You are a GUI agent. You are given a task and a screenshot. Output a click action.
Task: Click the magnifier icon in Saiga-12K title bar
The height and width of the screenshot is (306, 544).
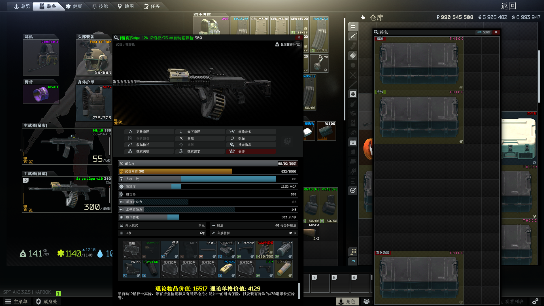[116, 38]
